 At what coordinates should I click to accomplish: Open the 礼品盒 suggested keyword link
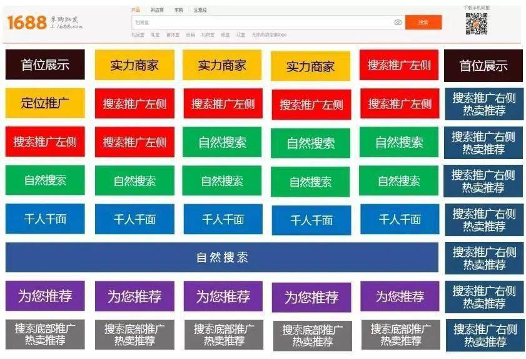click(138, 34)
